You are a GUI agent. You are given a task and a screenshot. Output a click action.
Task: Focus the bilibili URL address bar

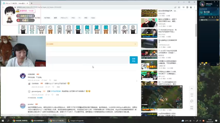point(94,7)
